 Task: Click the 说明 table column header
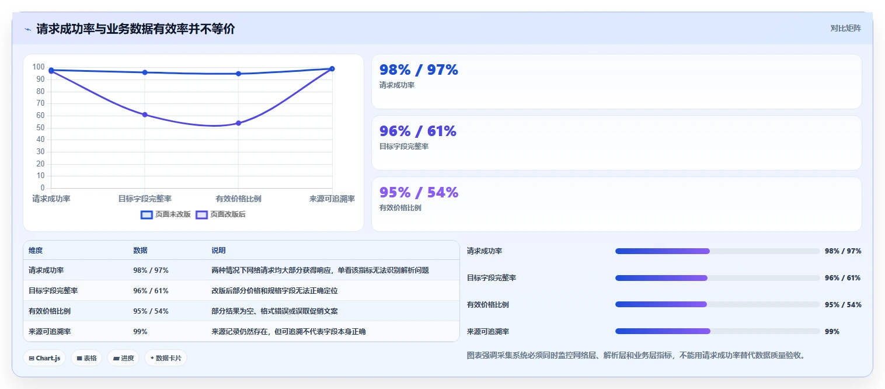tap(218, 251)
